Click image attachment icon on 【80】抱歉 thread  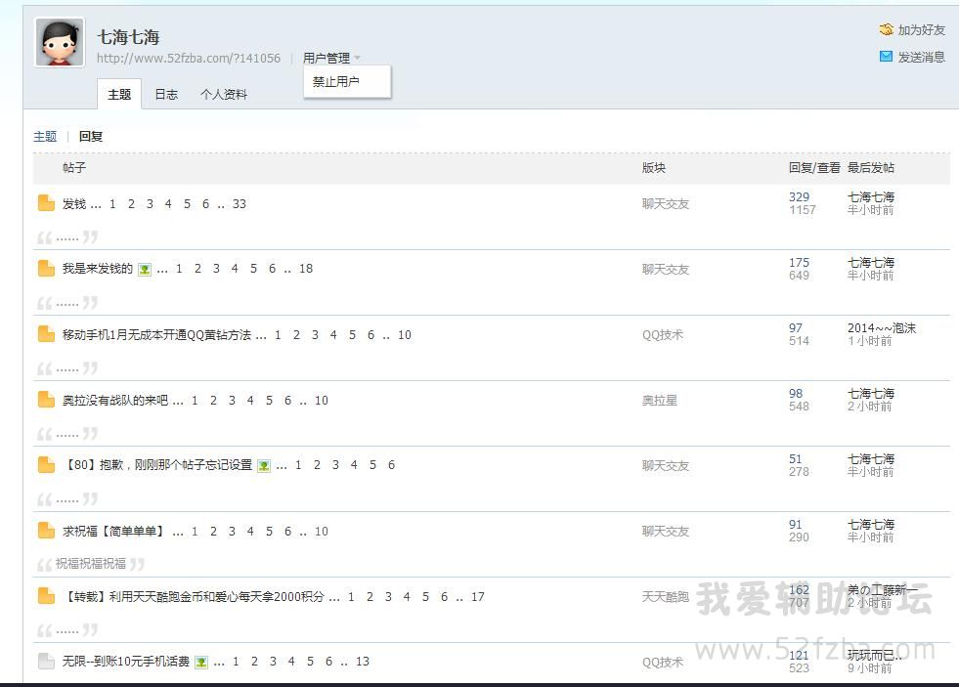click(x=264, y=466)
